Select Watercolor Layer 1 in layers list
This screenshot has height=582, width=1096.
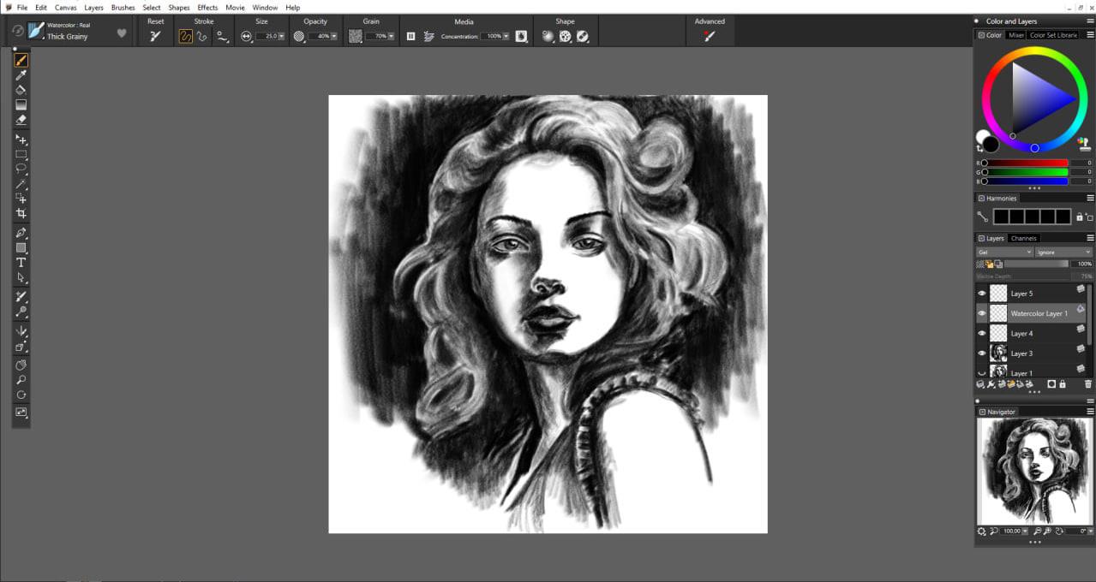(x=1039, y=313)
